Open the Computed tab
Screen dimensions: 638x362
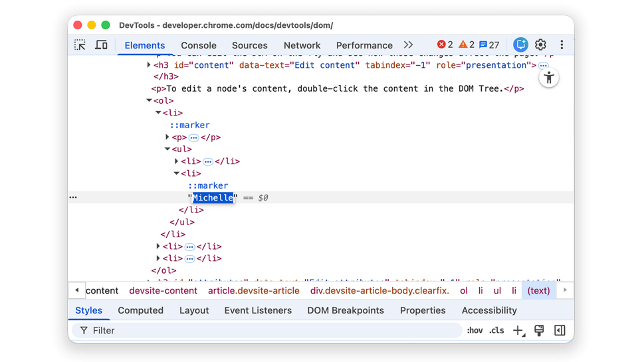point(140,310)
